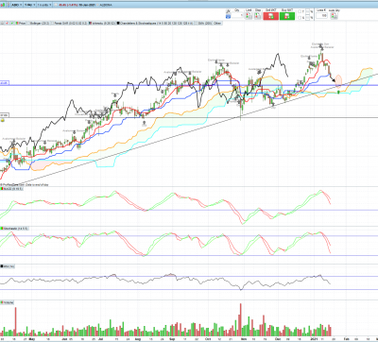The image size is (378, 342).
Task: Open the RSI indicator panel label
Action: [x=8, y=266]
